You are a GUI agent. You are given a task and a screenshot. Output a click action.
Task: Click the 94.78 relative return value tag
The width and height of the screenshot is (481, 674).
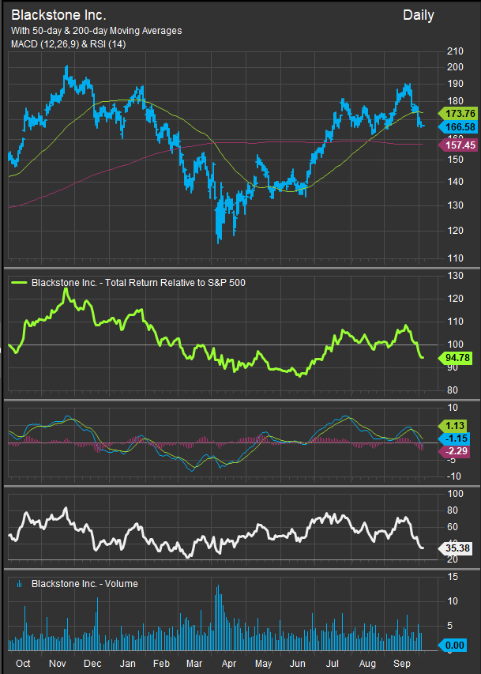pyautogui.click(x=456, y=357)
